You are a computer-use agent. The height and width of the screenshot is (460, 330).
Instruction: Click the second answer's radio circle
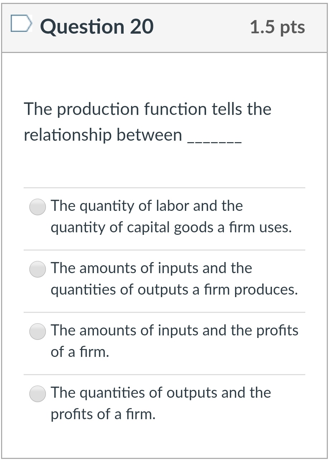(37, 269)
